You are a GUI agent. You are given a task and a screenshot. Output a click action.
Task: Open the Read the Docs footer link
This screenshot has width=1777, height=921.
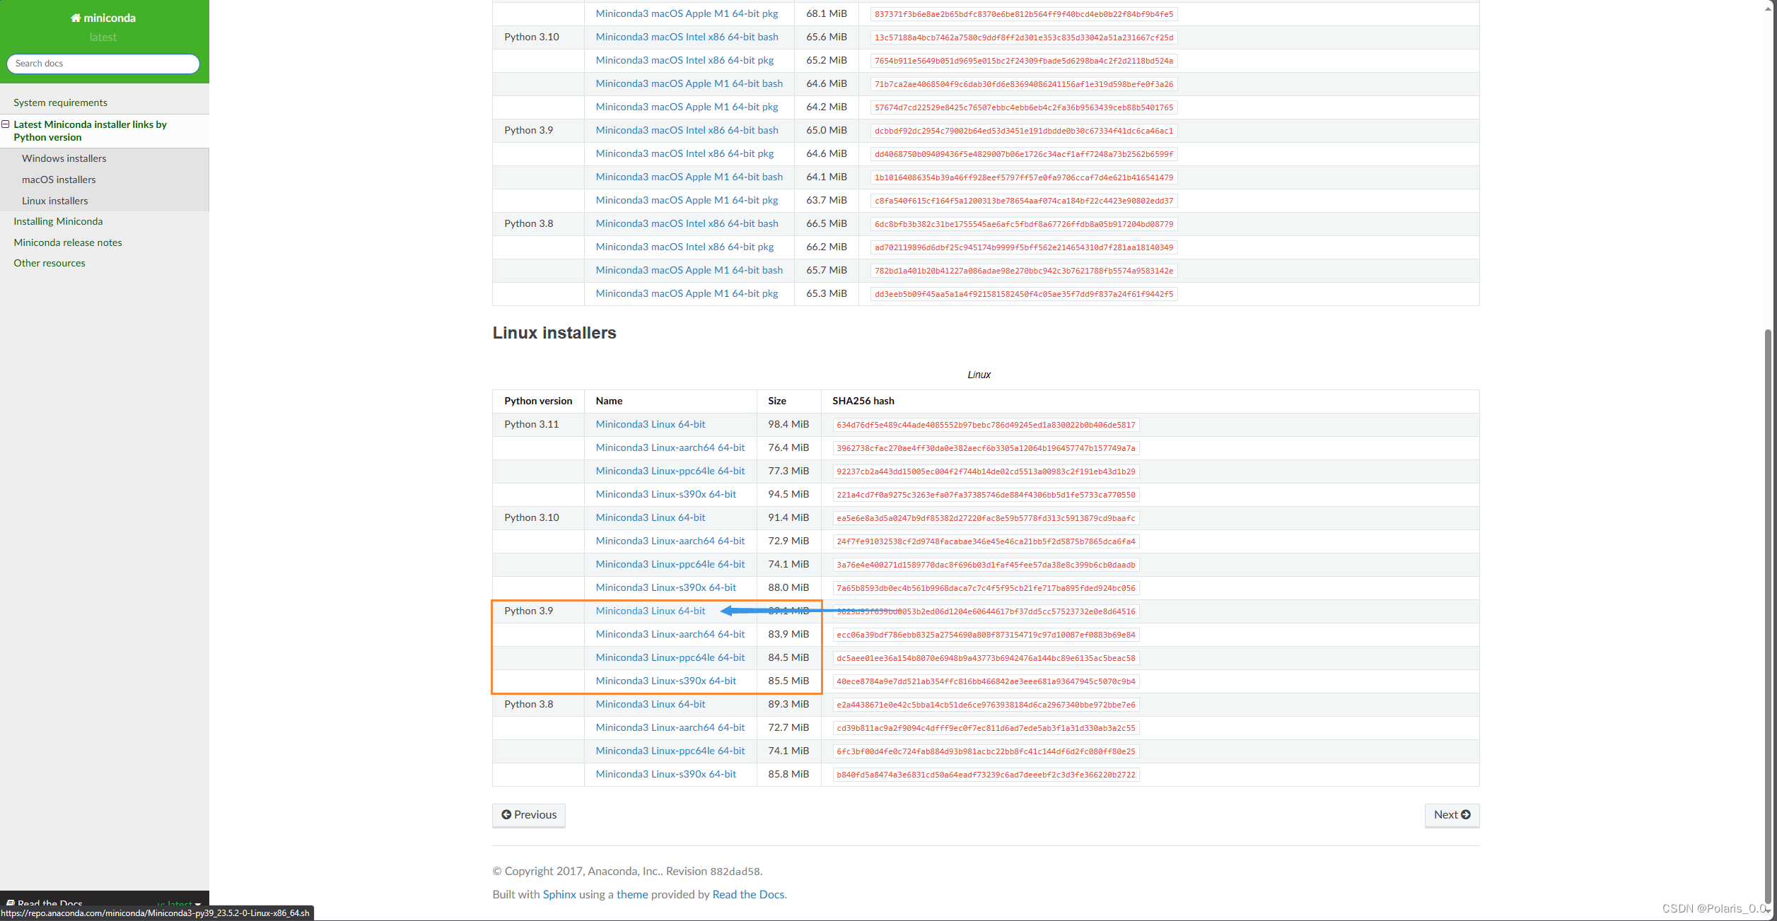click(748, 894)
